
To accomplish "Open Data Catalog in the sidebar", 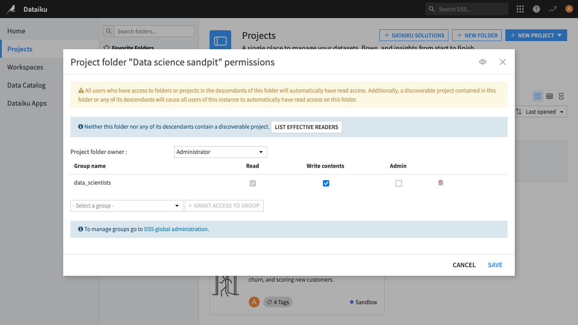I will pos(26,85).
